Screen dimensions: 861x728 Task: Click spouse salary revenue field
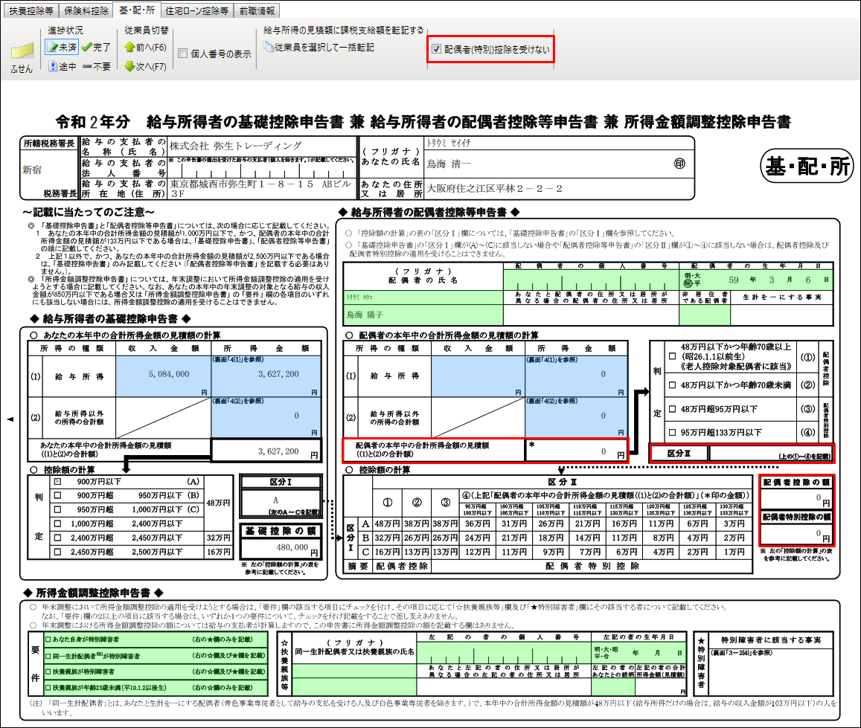pyautogui.click(x=478, y=376)
